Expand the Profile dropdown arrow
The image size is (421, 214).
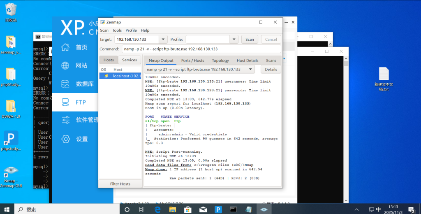tap(234, 40)
